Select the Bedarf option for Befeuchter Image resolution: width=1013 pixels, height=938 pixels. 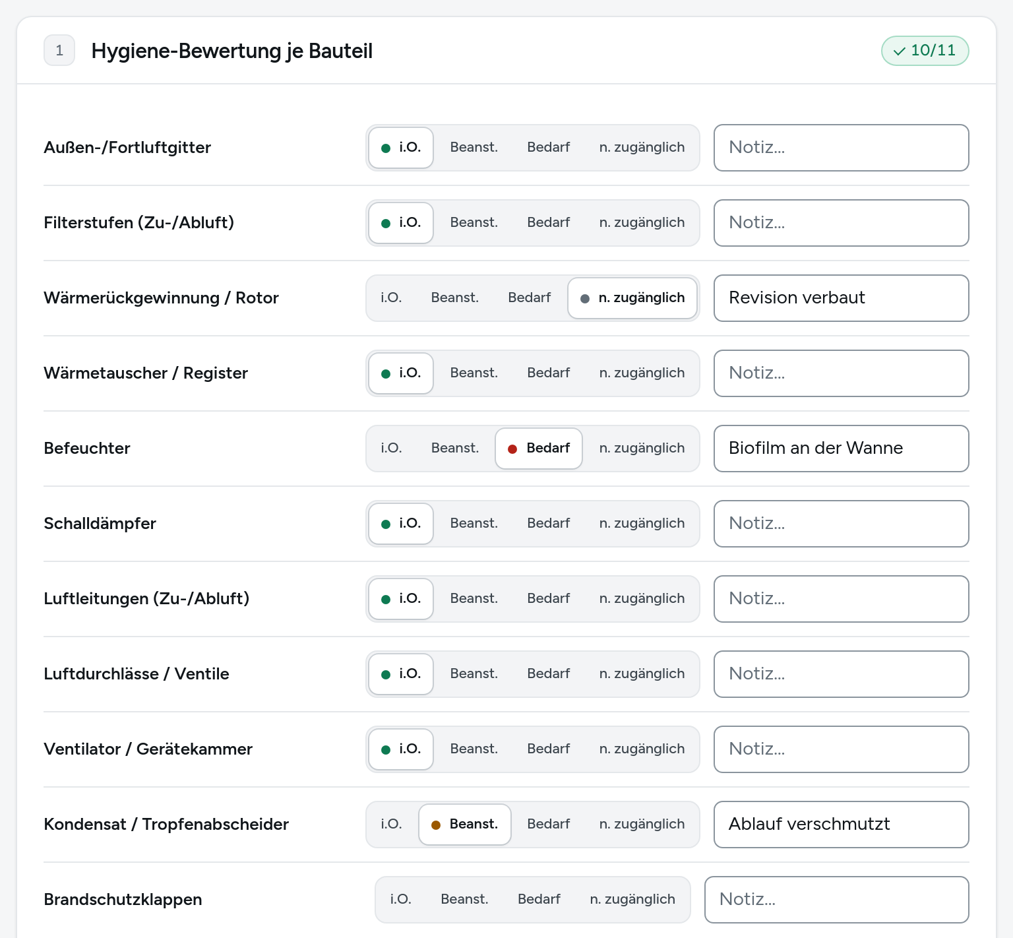coord(539,449)
